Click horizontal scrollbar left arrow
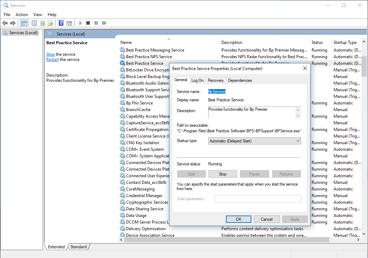 pos(122,240)
